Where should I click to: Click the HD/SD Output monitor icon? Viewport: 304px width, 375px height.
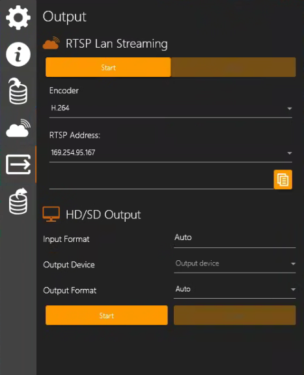(x=51, y=215)
